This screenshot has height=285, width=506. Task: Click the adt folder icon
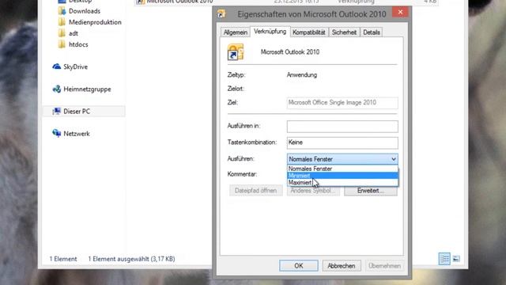62,33
